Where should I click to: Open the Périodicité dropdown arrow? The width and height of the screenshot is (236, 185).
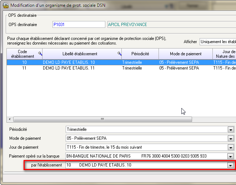[x=231, y=129]
